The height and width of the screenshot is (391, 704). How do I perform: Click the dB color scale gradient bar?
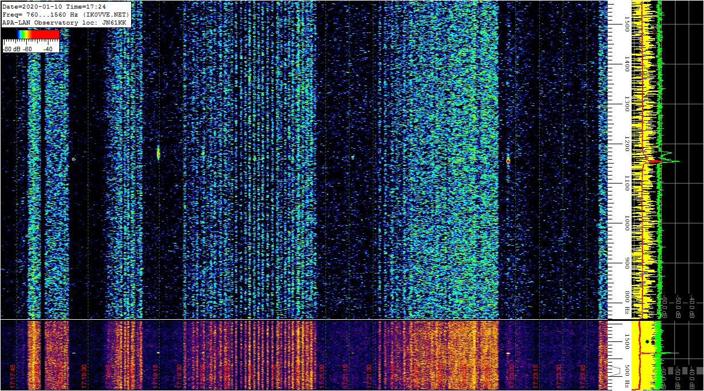click(x=31, y=34)
